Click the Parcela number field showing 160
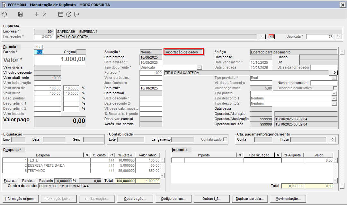 tap(39, 52)
